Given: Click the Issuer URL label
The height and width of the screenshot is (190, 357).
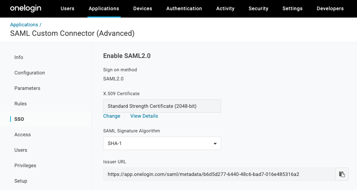Looking at the screenshot, I should (115, 162).
